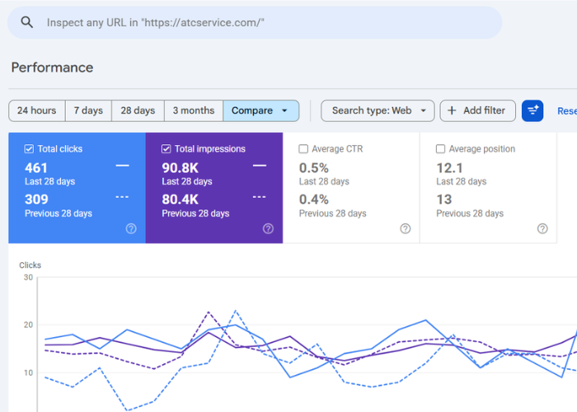This screenshot has height=412, width=577.
Task: Click the blue filter sparkle icon
Action: (x=532, y=110)
